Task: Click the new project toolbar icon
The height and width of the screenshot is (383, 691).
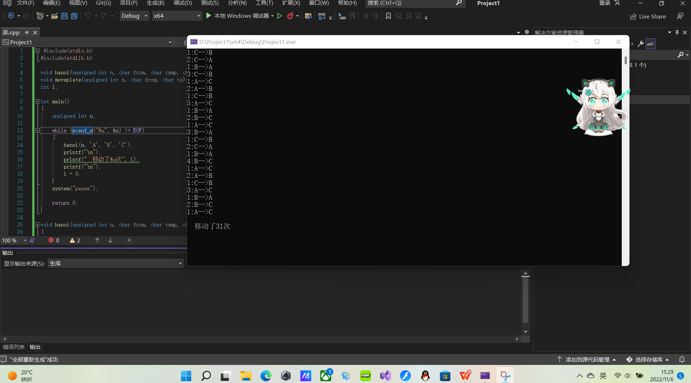Action: point(40,16)
